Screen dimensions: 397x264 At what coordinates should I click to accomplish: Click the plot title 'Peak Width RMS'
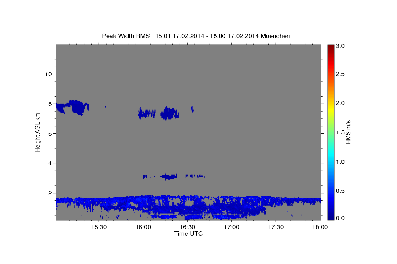pyautogui.click(x=126, y=36)
